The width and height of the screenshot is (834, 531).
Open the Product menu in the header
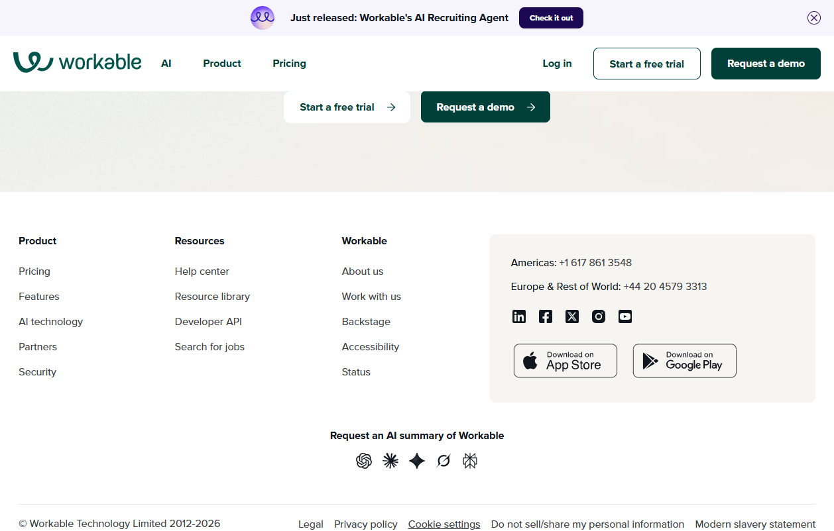(x=222, y=64)
